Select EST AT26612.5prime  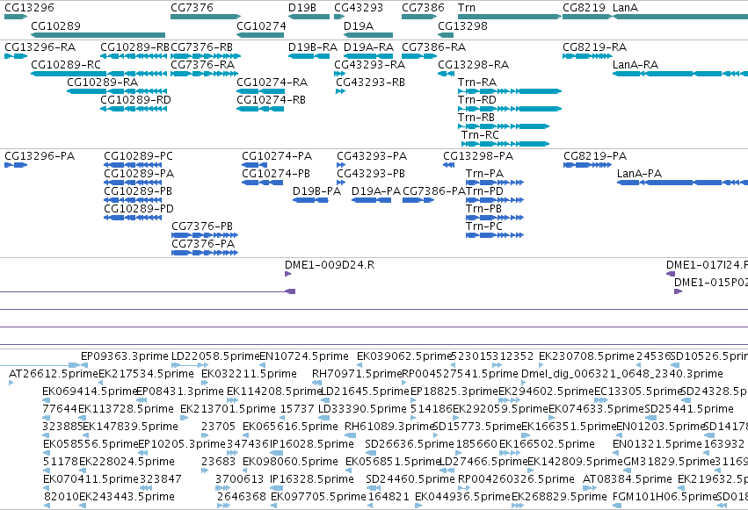pos(11,383)
